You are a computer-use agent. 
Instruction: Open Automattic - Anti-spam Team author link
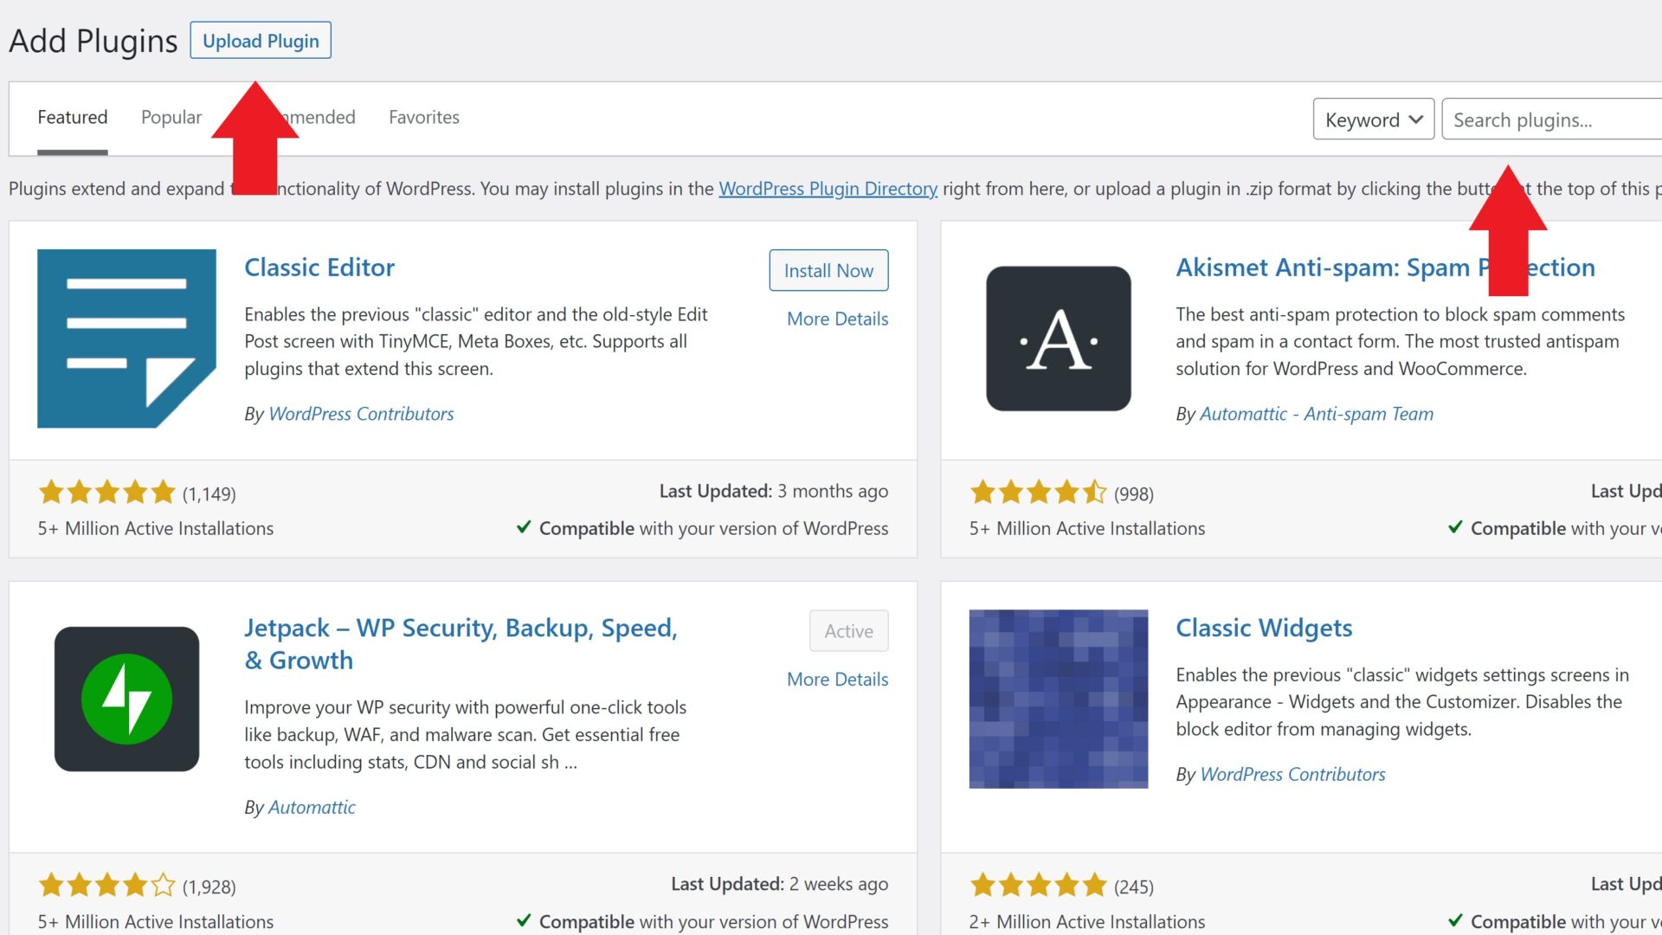coord(1317,414)
